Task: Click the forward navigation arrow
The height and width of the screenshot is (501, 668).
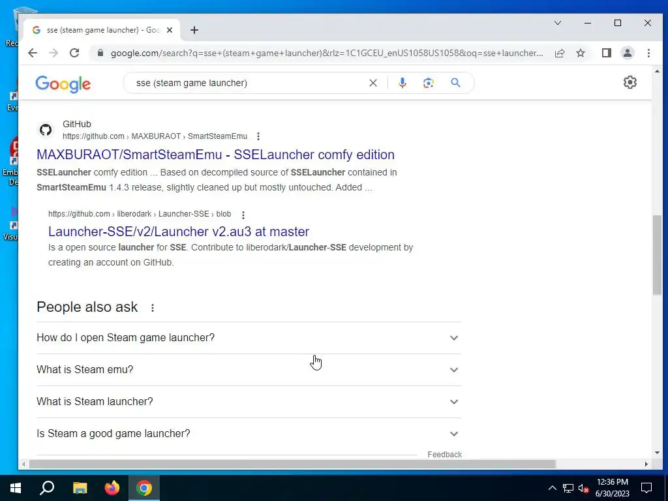Action: 53,53
